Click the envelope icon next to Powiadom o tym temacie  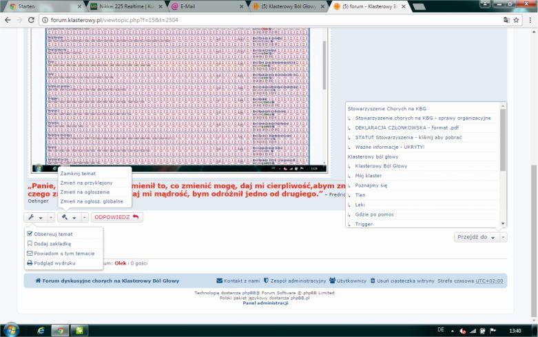(29, 253)
